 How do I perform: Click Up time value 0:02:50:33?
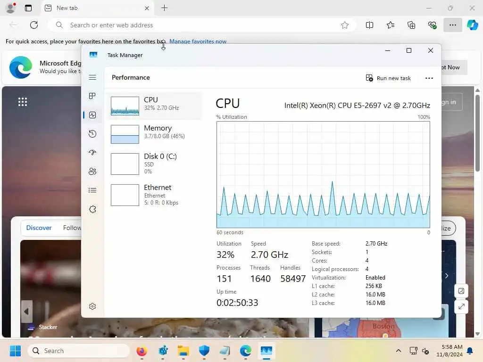(x=237, y=303)
